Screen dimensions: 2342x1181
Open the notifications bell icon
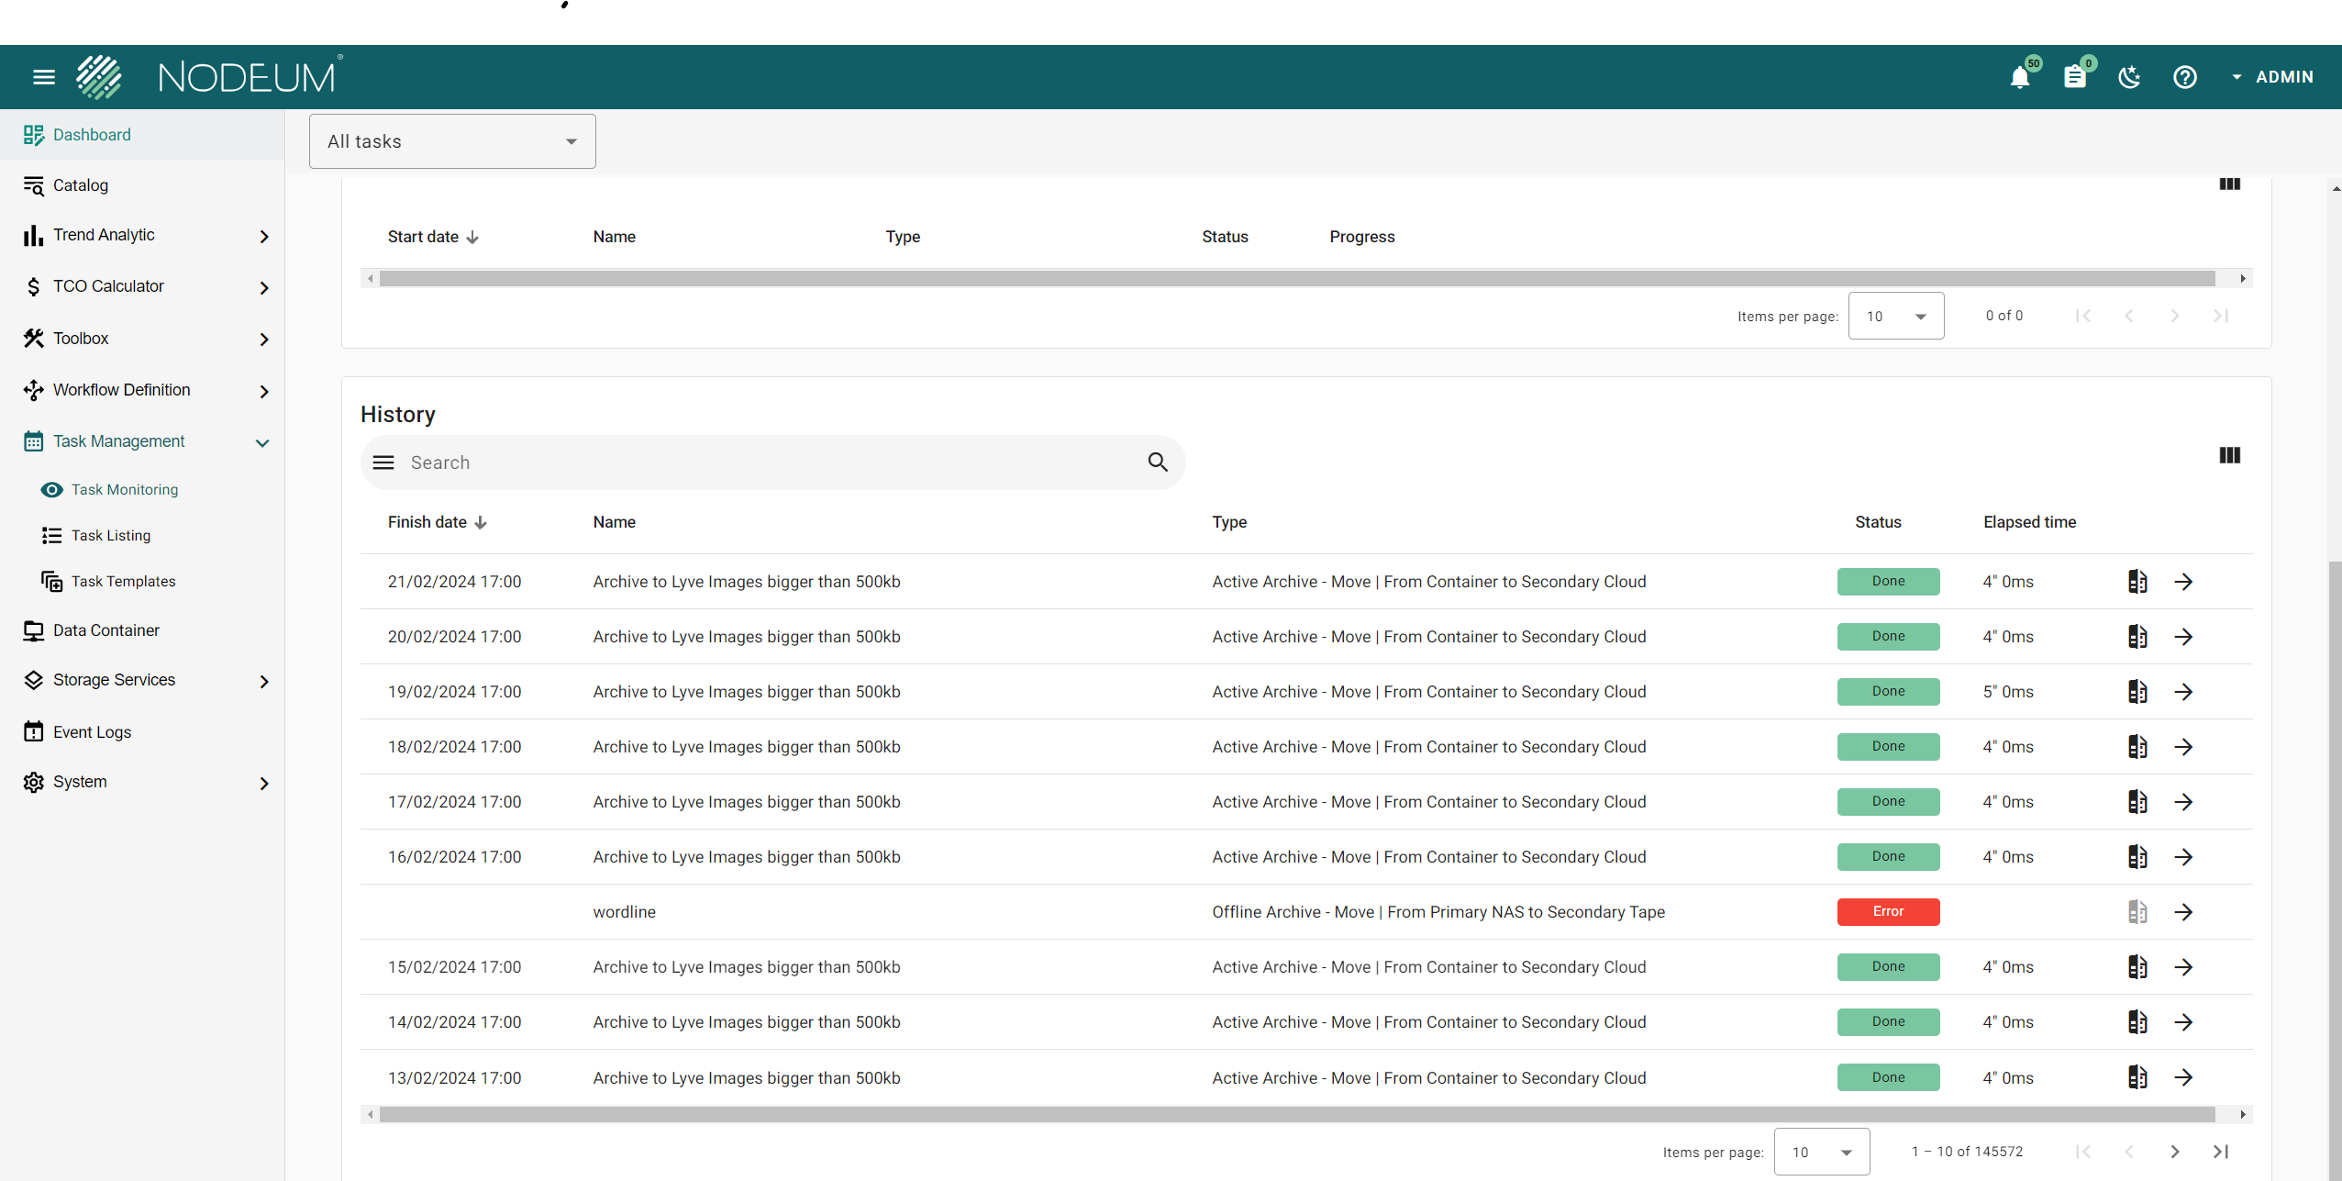tap(2019, 77)
